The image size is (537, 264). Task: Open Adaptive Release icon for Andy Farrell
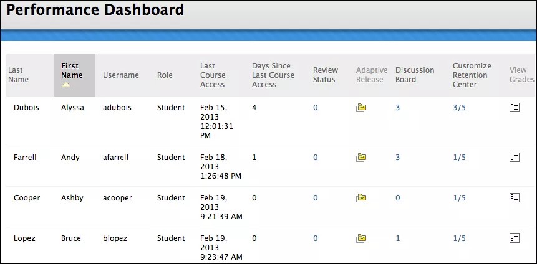coord(361,158)
